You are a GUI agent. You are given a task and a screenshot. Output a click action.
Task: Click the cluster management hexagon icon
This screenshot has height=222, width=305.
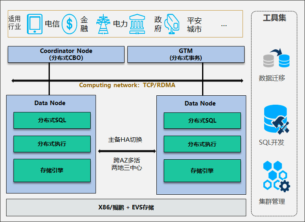tap(276, 176)
